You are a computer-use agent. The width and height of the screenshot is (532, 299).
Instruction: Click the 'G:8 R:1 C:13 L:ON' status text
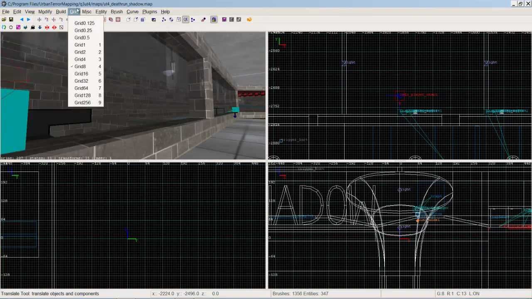[x=458, y=294]
